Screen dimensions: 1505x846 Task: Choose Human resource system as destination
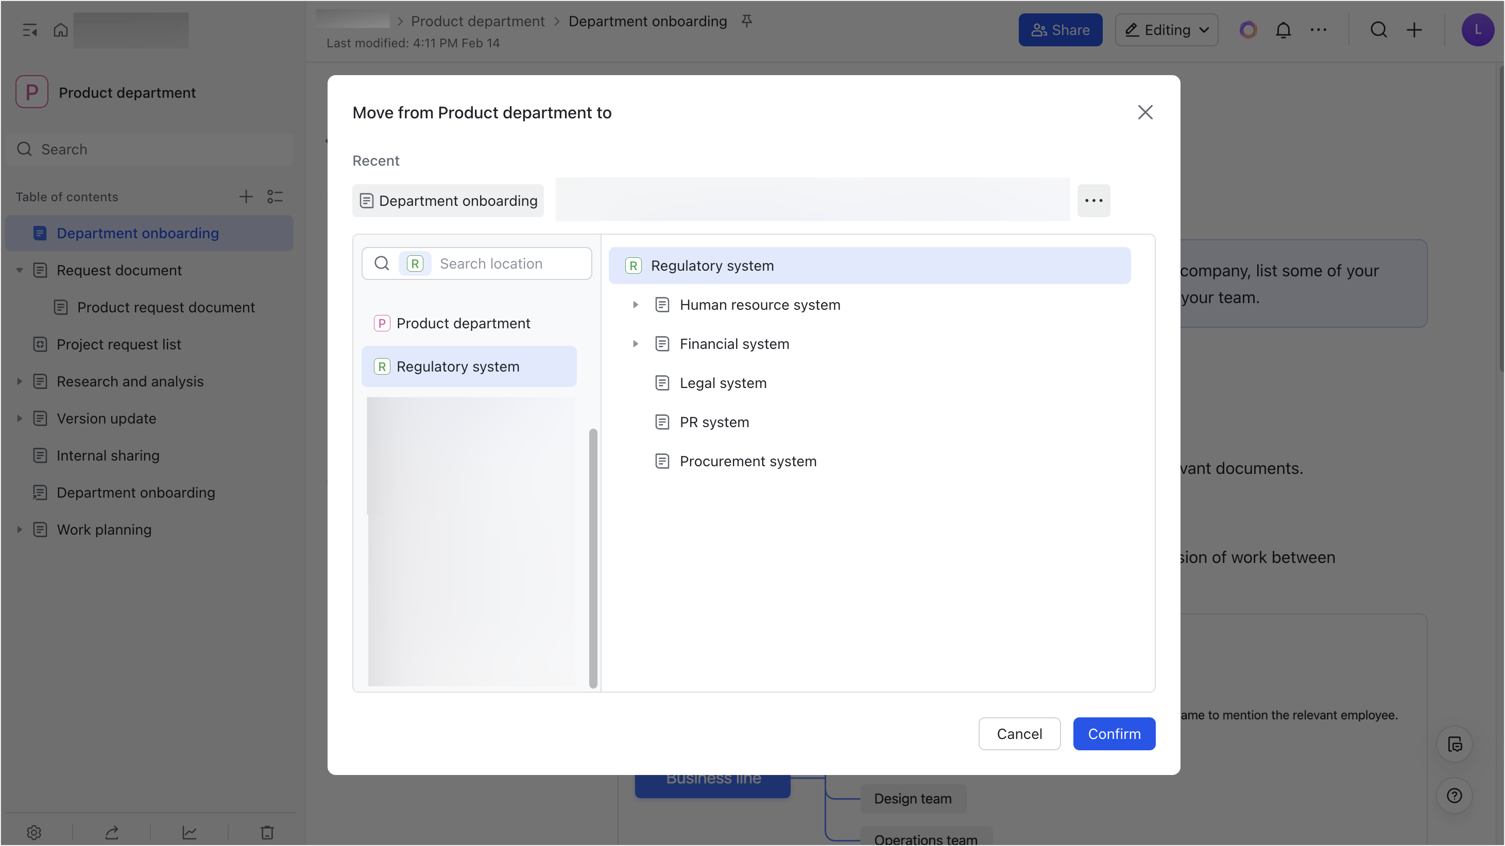tap(760, 304)
